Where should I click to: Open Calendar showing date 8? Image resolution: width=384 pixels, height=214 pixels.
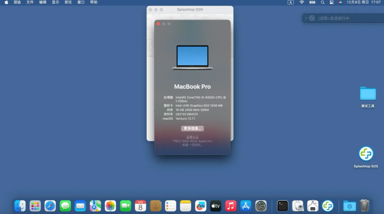(141, 206)
